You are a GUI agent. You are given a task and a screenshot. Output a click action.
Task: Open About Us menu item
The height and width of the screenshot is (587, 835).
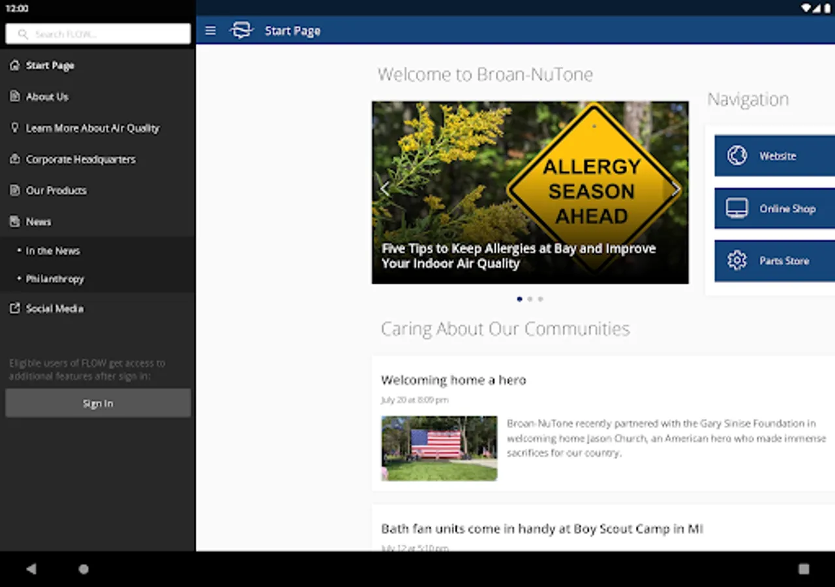(x=98, y=97)
